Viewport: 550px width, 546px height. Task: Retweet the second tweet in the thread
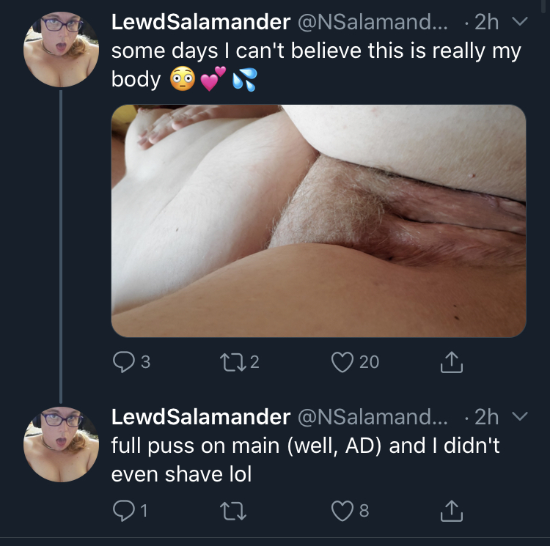pos(233,512)
